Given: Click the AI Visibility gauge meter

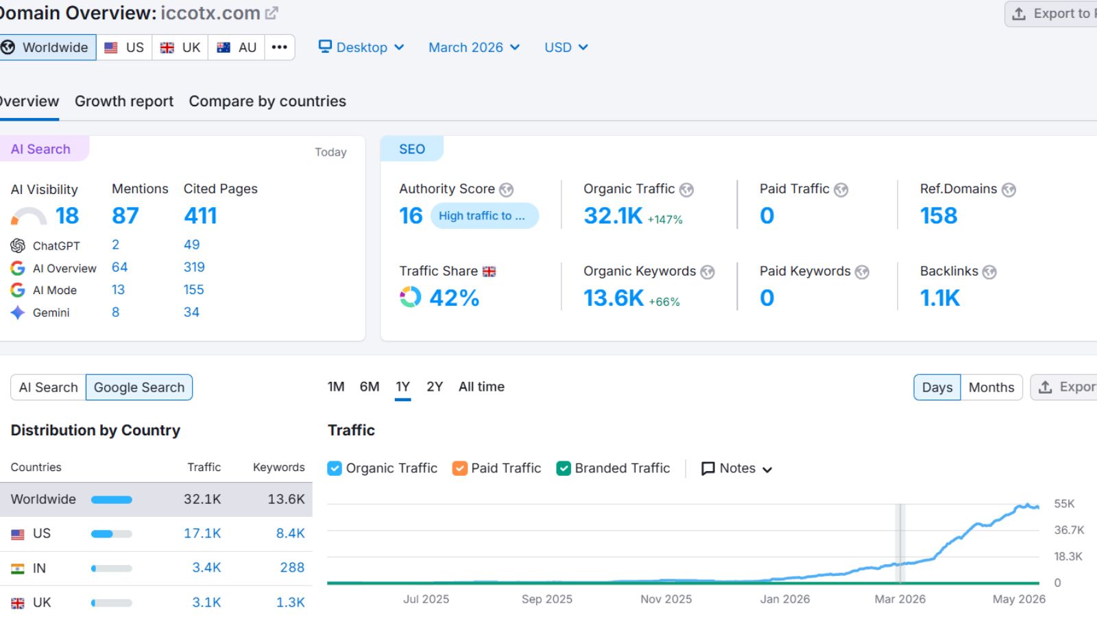Looking at the screenshot, I should point(29,217).
